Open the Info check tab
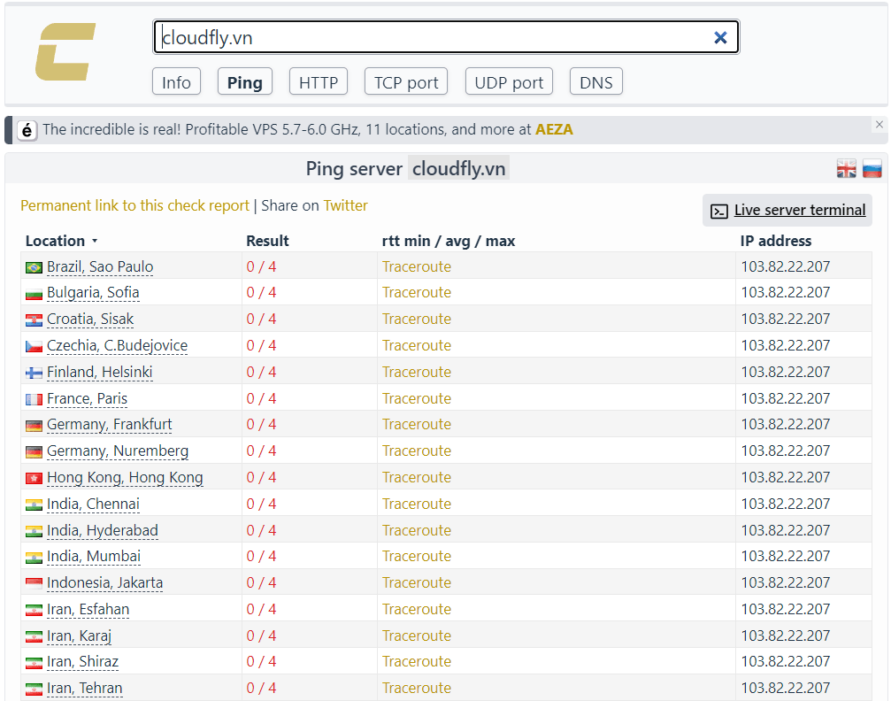Screen dimensions: 891x701 176,81
